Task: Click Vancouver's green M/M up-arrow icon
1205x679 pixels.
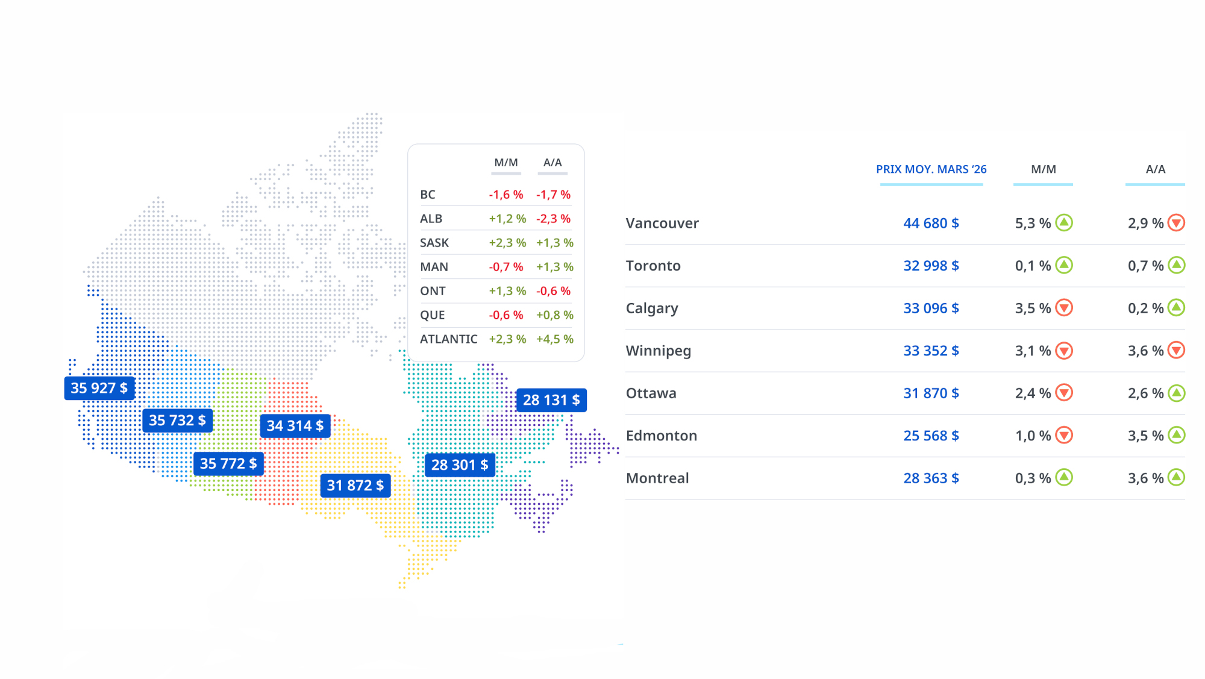Action: click(x=1064, y=223)
